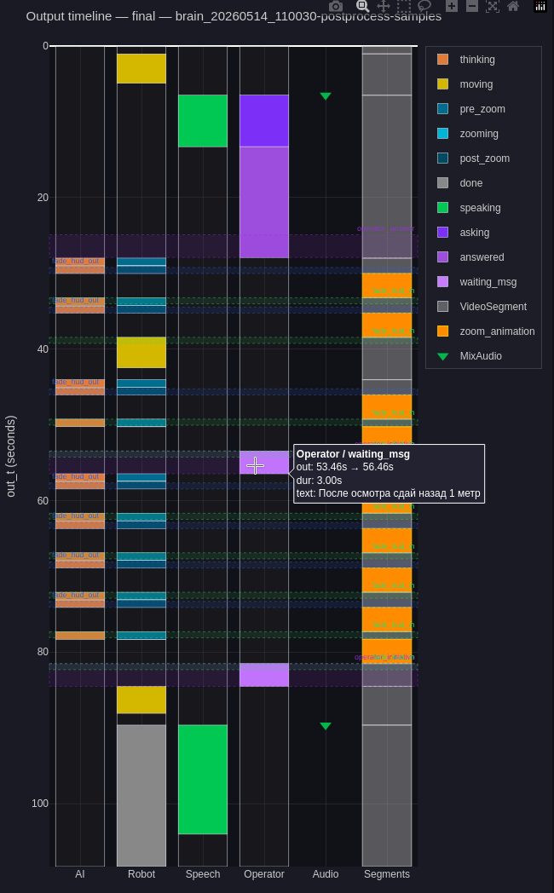
Task: Toggle the thinking trace in legend
Action: tap(477, 60)
